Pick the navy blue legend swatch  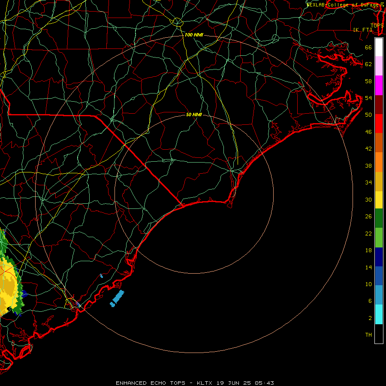point(379,257)
